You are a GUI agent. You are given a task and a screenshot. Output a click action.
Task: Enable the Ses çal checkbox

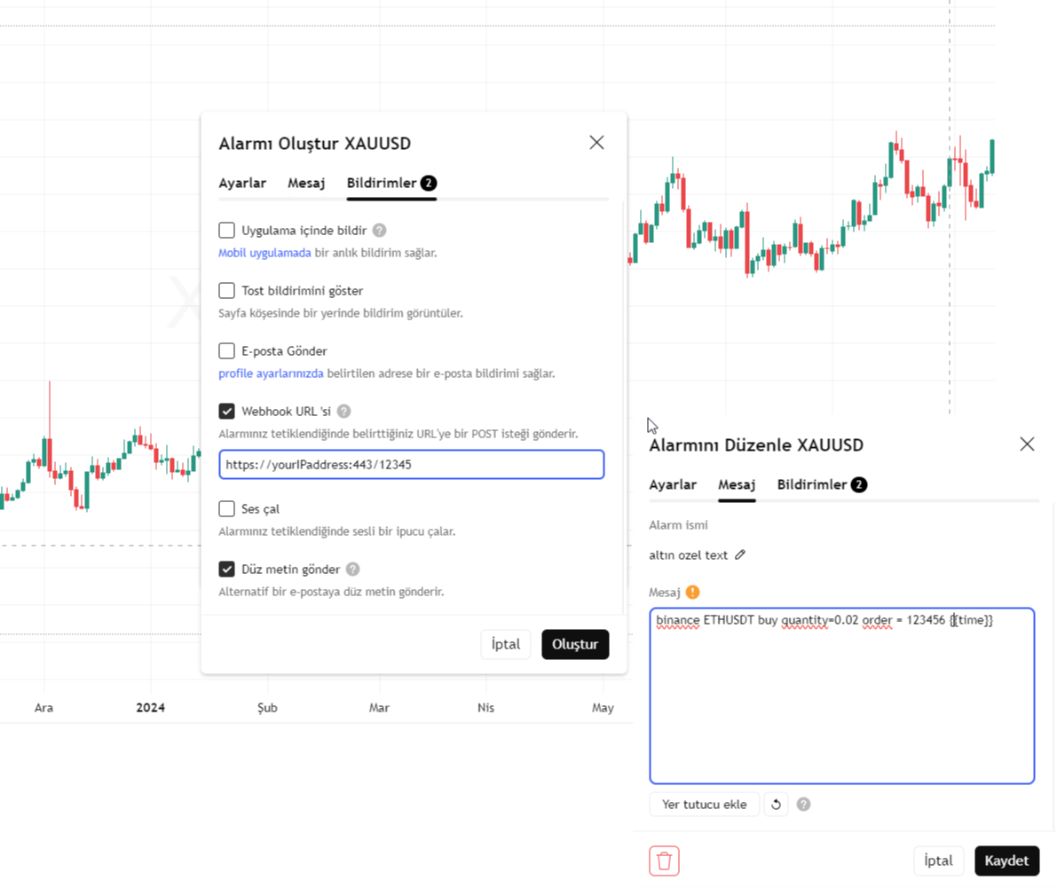[x=227, y=509]
